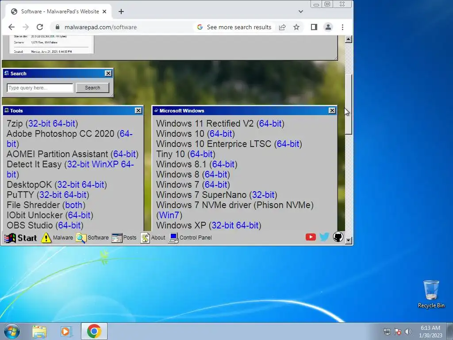Download Windows 10 Enterprice LTSC 64-bit
The height and width of the screenshot is (340, 453).
288,144
